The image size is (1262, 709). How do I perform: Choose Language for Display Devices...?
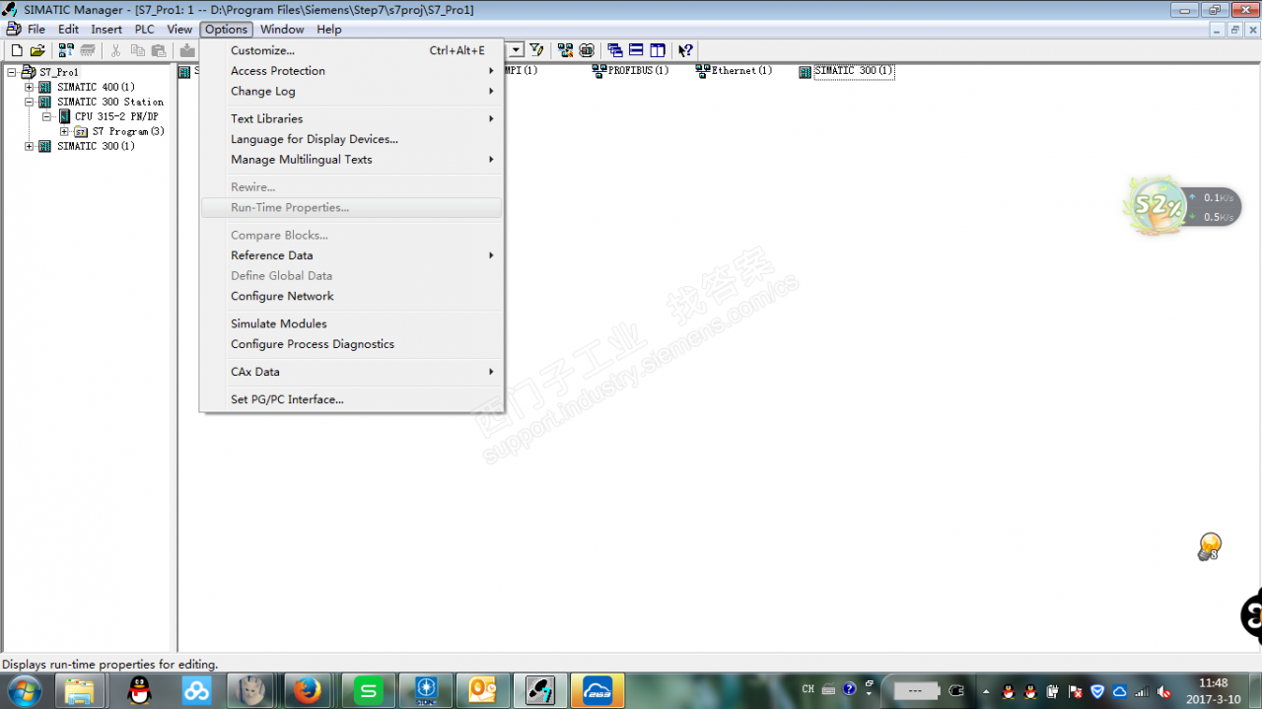click(x=351, y=139)
